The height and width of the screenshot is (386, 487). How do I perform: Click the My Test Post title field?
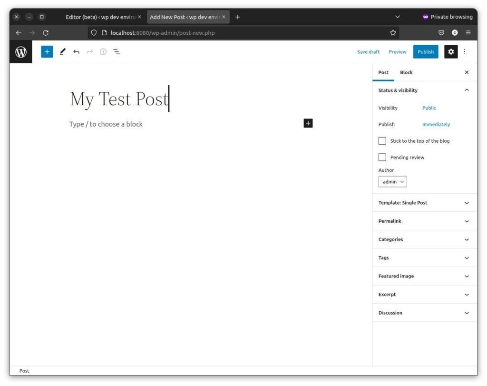click(191, 99)
